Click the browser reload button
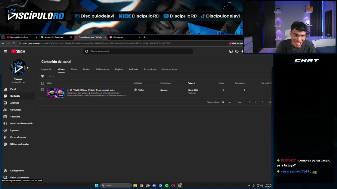337x189 pixels. (13, 43)
